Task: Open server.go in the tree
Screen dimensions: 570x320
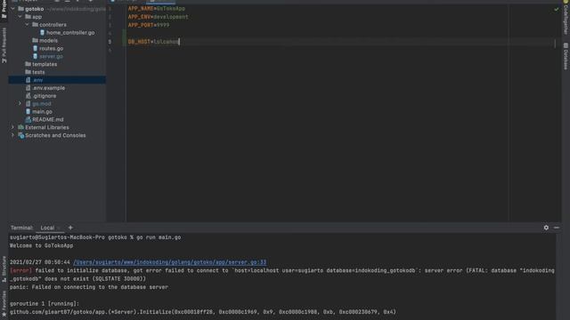Action: [x=51, y=56]
